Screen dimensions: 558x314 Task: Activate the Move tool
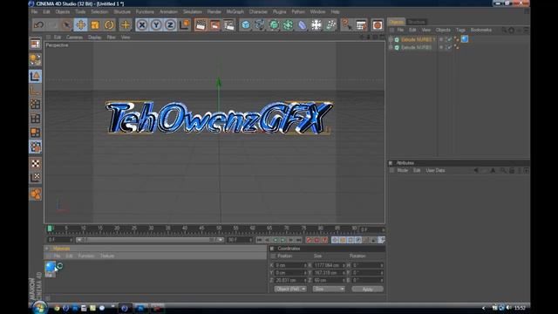click(x=81, y=25)
